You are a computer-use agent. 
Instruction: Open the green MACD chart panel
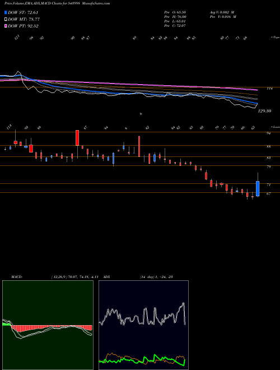[x=48, y=325]
